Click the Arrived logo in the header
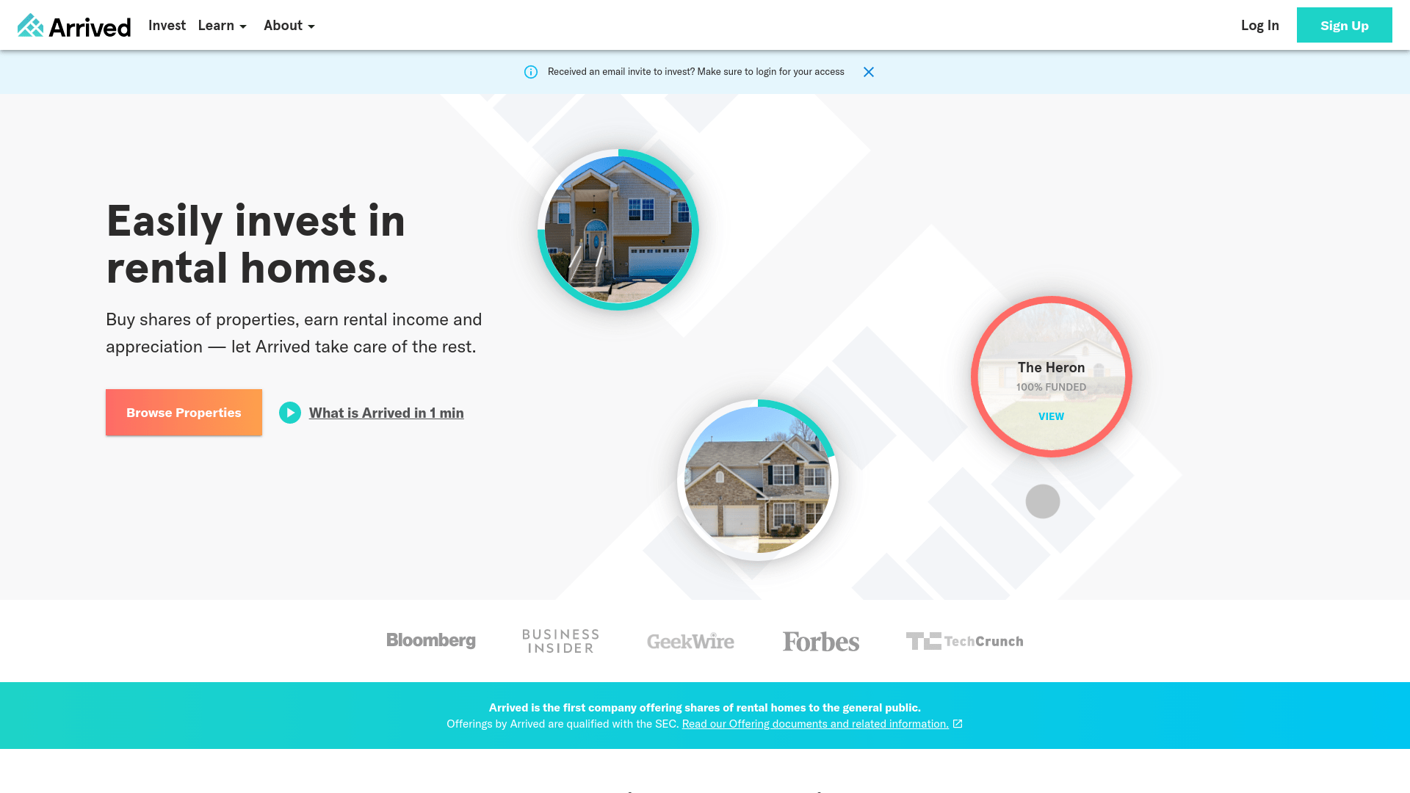Viewport: 1410px width, 793px height. coord(74,26)
